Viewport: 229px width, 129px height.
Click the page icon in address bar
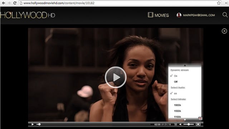click(21, 3)
